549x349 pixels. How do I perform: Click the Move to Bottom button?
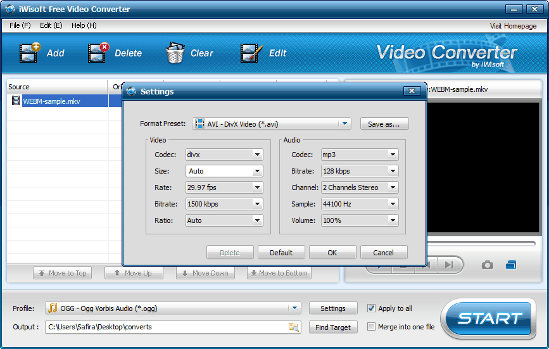click(279, 273)
